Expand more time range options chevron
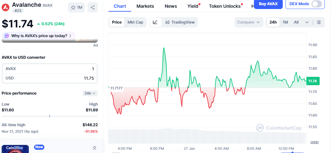This screenshot has height=153, width=331. 307,22
